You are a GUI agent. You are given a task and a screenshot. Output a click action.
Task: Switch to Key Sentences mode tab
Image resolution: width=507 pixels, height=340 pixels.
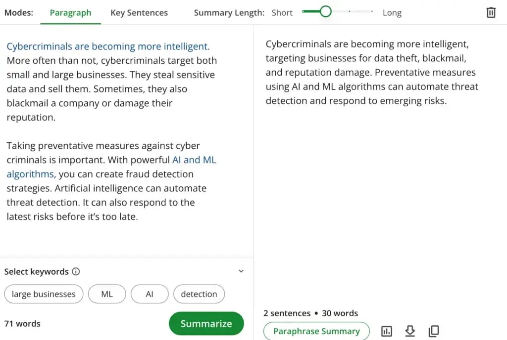(139, 13)
